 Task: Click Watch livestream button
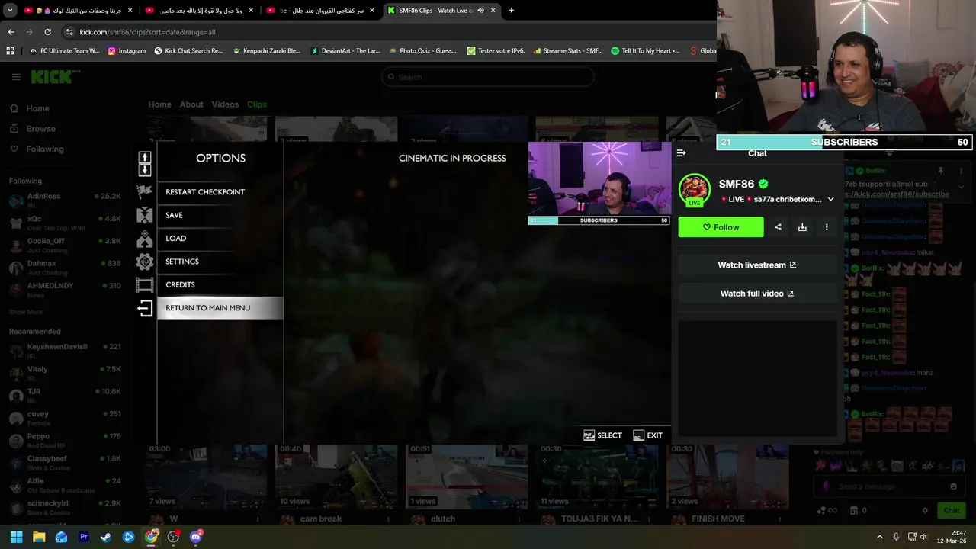[x=757, y=265]
